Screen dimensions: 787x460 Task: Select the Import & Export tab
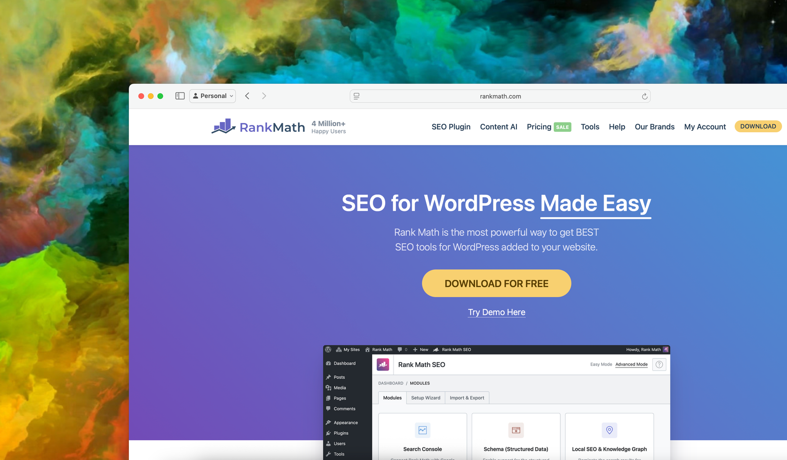coord(467,398)
